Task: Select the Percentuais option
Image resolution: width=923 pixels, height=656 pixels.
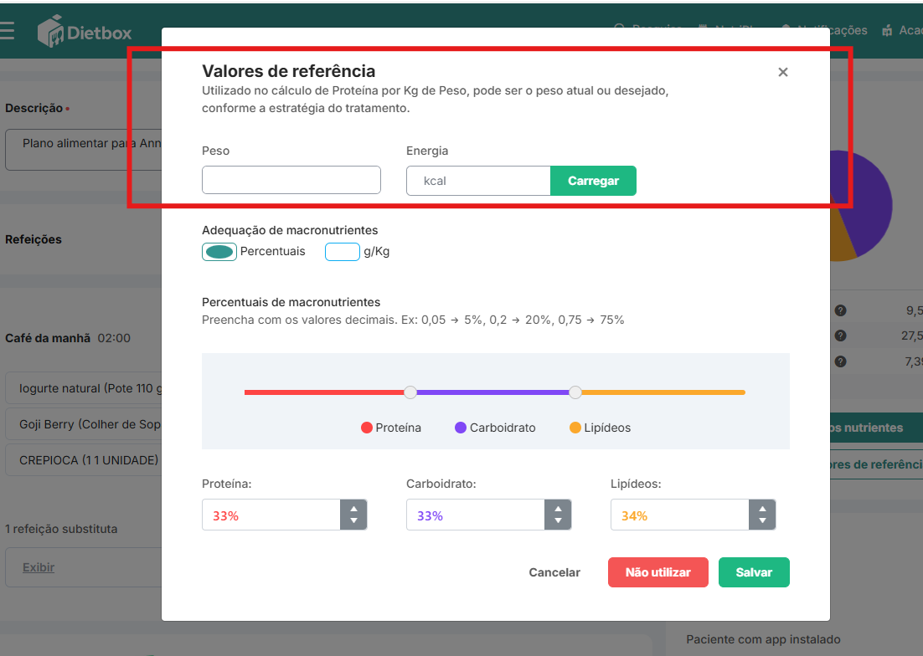Action: [x=219, y=252]
